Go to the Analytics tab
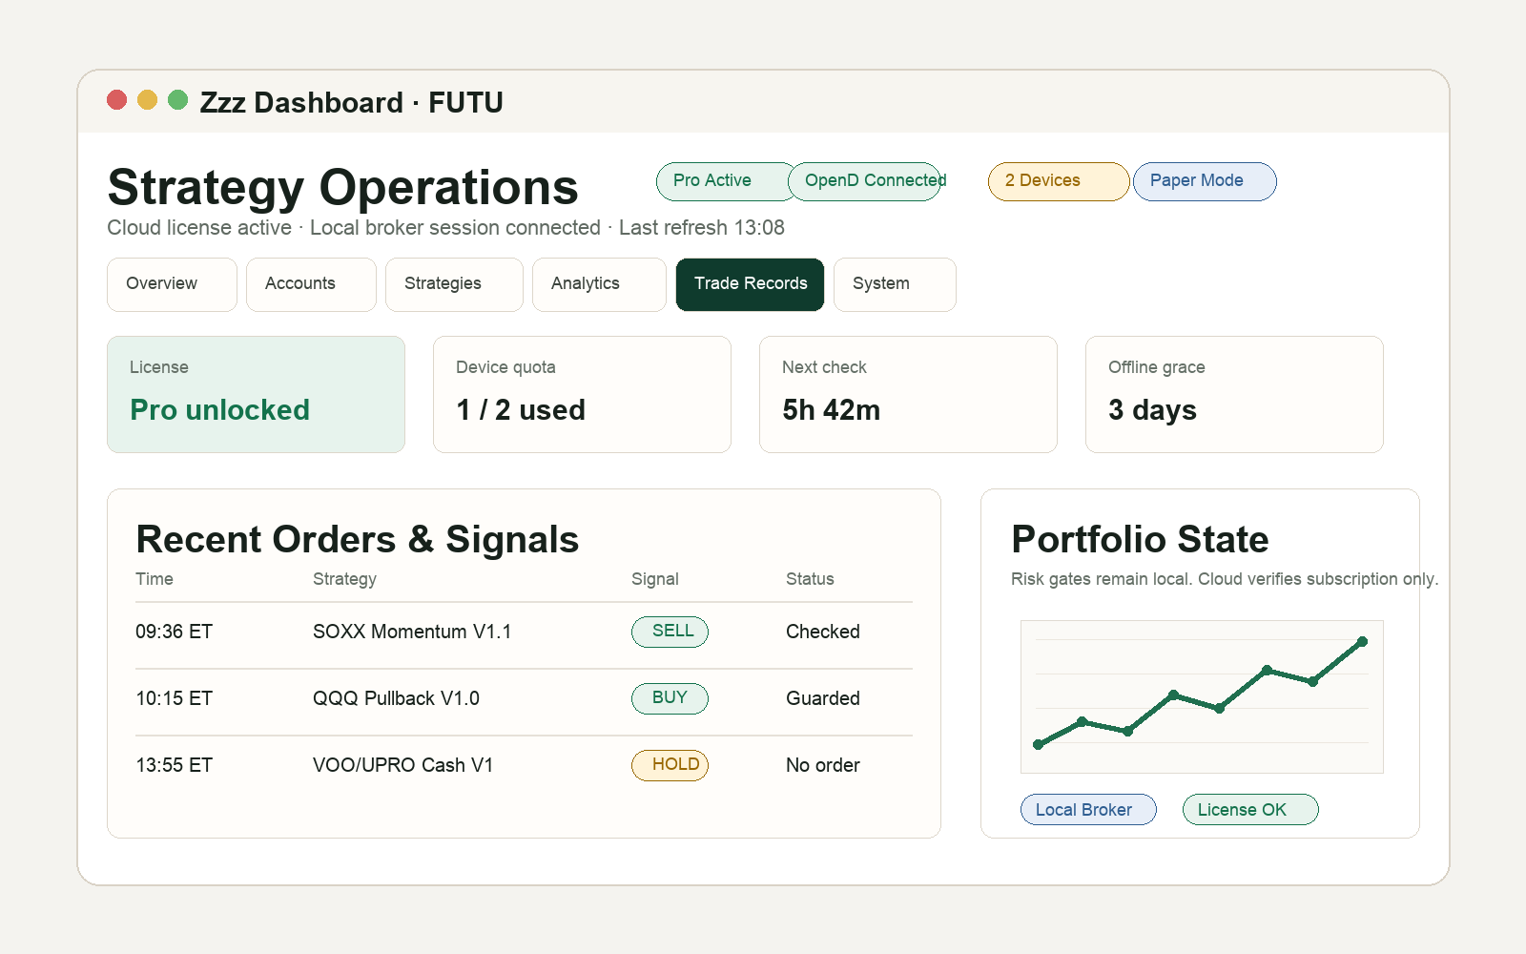This screenshot has height=954, width=1526. (599, 284)
